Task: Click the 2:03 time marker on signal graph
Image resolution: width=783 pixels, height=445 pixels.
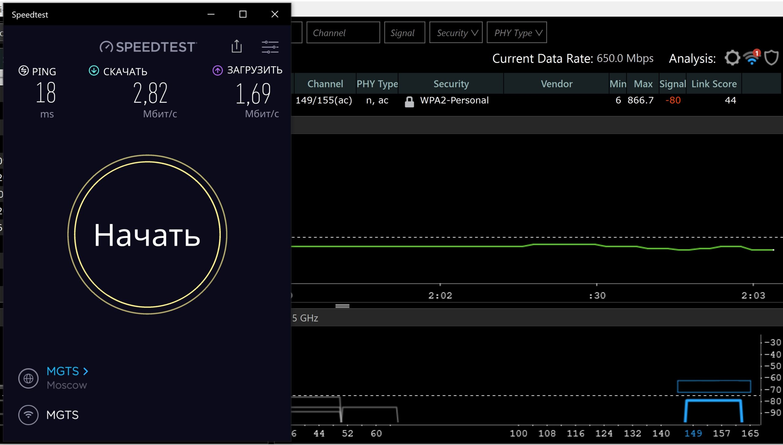Action: [753, 295]
